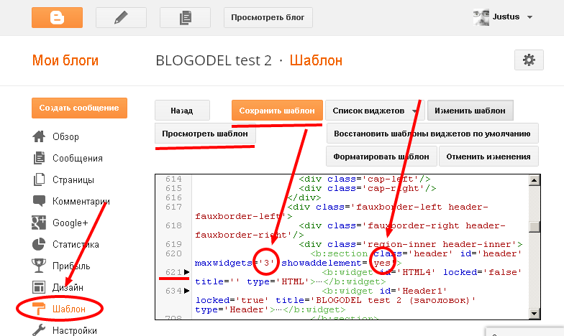This screenshot has width=564, height=336.
Task: Click the code editor vertical scrollbar
Action: point(534,244)
